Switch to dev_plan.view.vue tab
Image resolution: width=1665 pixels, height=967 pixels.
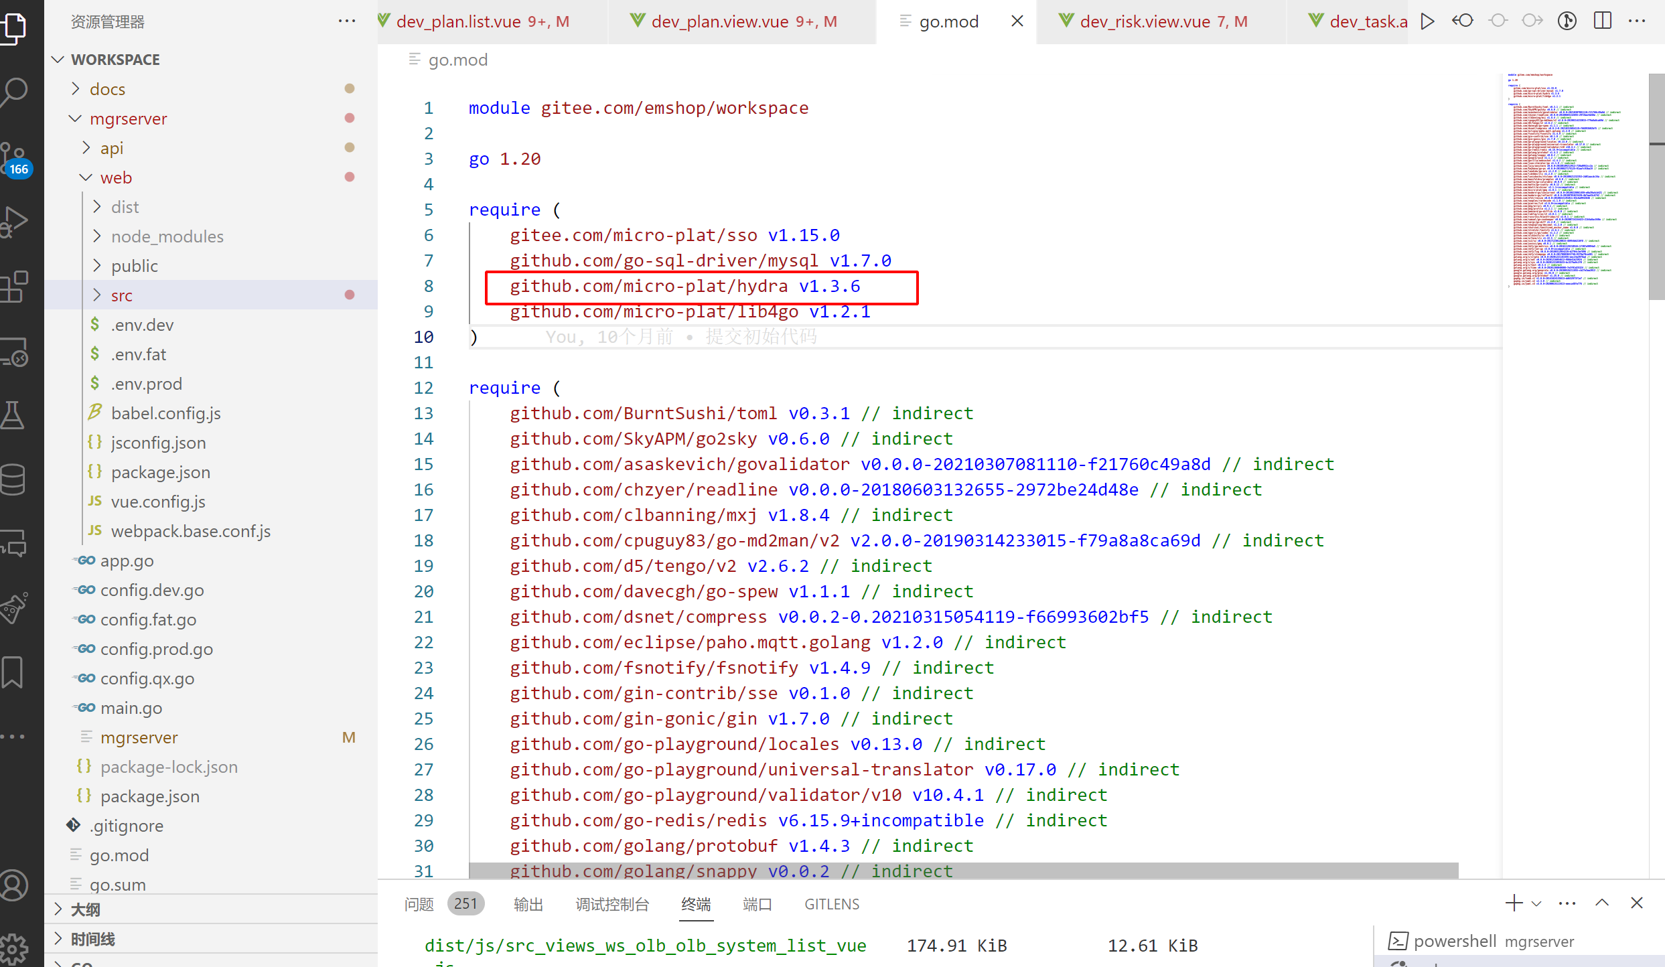click(742, 21)
